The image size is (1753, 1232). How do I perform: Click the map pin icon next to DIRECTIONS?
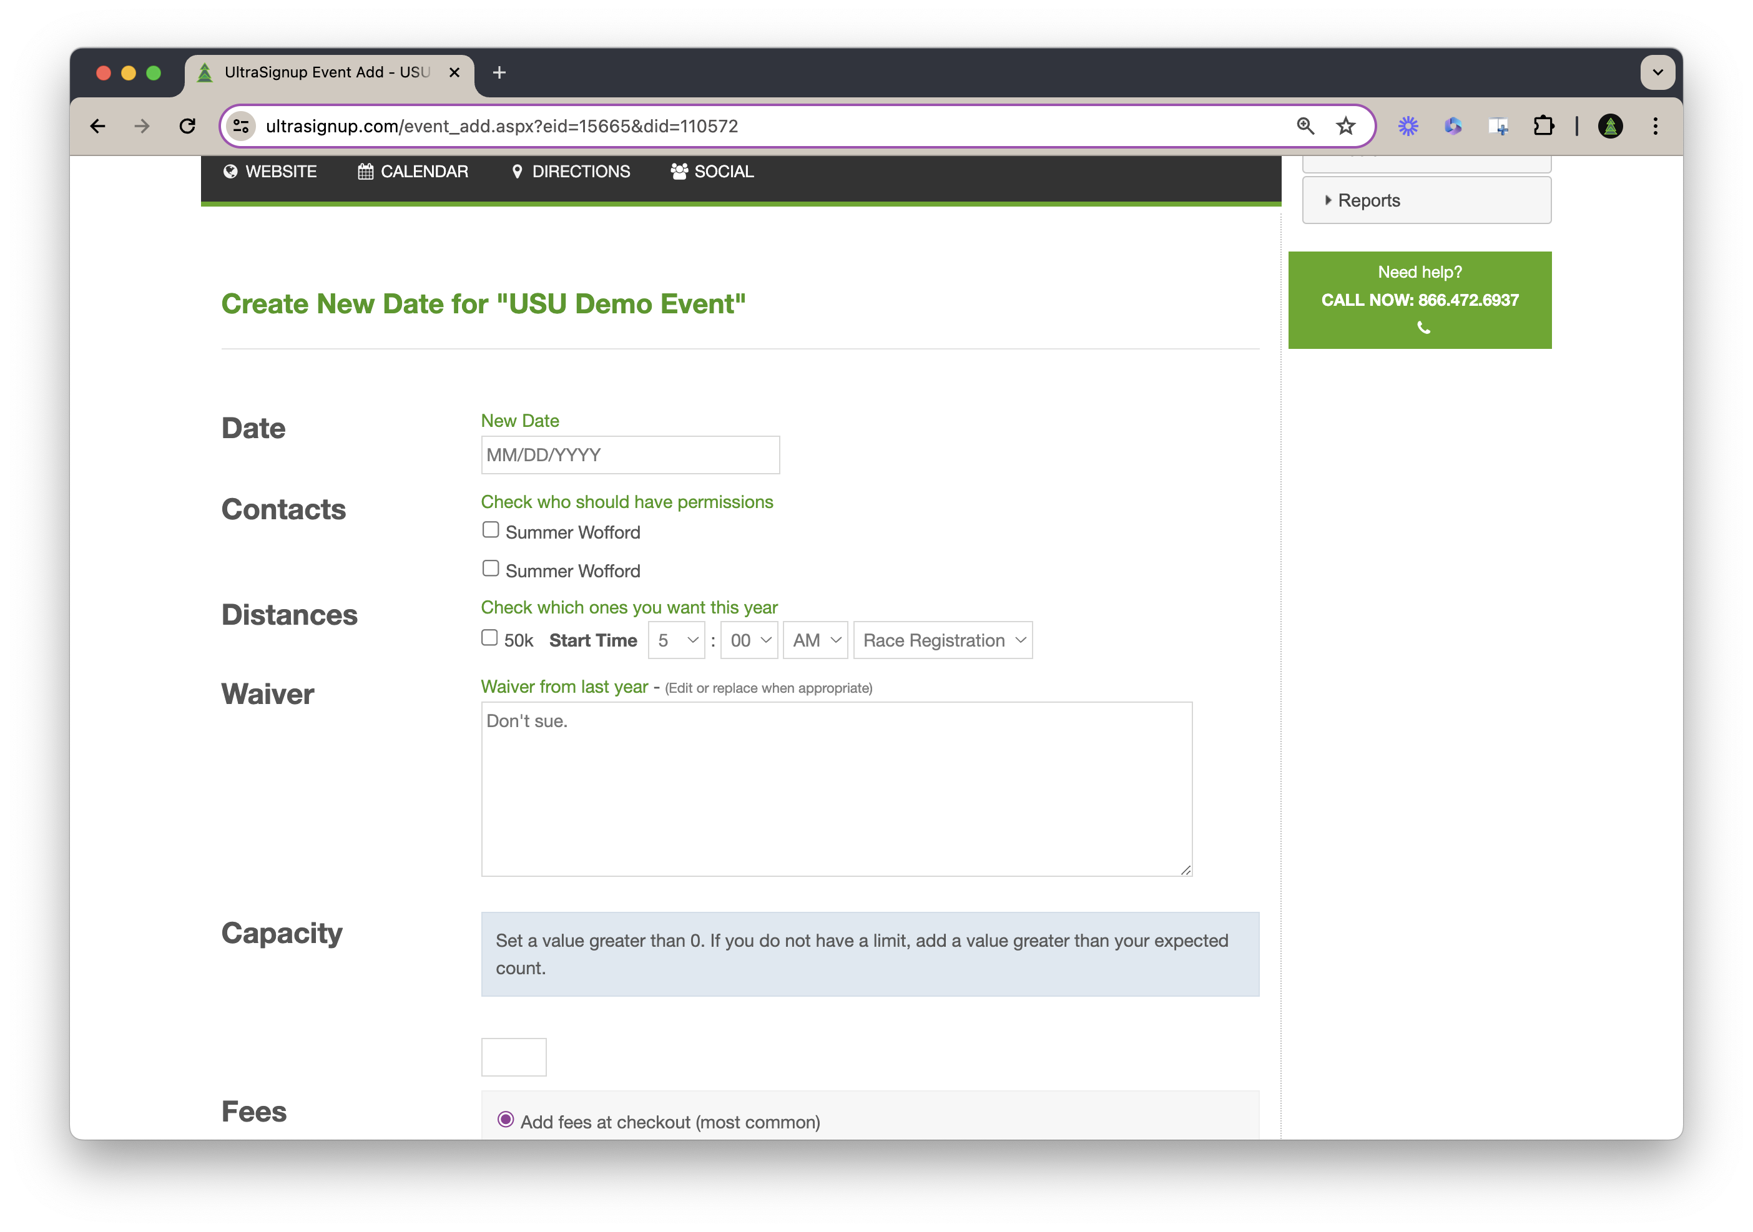pos(517,172)
